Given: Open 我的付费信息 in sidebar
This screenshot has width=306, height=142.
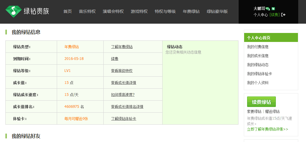Looking at the screenshot, I should (x=258, y=47).
